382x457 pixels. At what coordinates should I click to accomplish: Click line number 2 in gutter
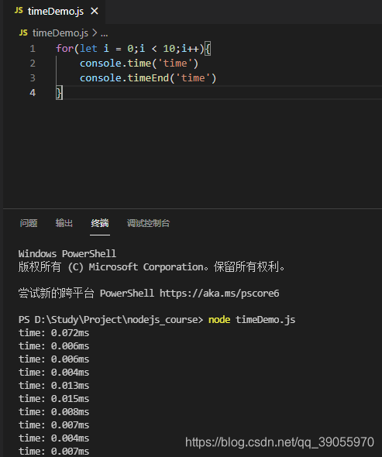pos(33,64)
